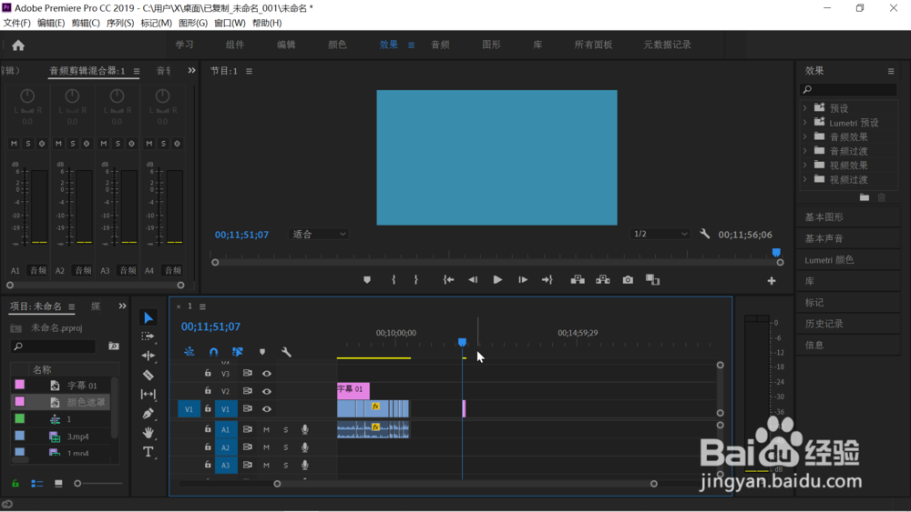
Task: Toggle insert sequences as nests
Action: (x=189, y=352)
